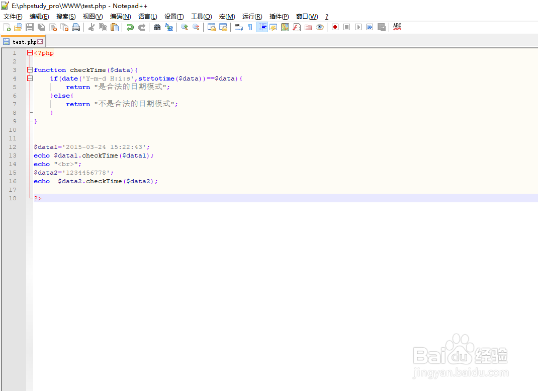Viewport: 538px width, 391px height.
Task: Cut selection with scissors icon
Action: tap(92, 28)
